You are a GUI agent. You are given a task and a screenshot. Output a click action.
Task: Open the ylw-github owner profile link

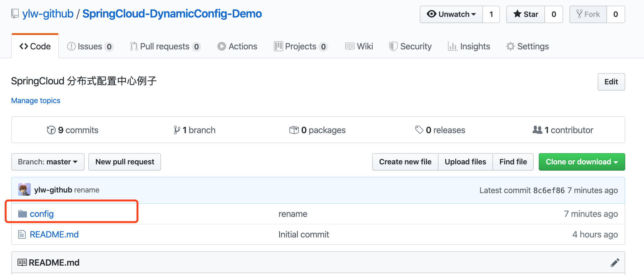(48, 14)
